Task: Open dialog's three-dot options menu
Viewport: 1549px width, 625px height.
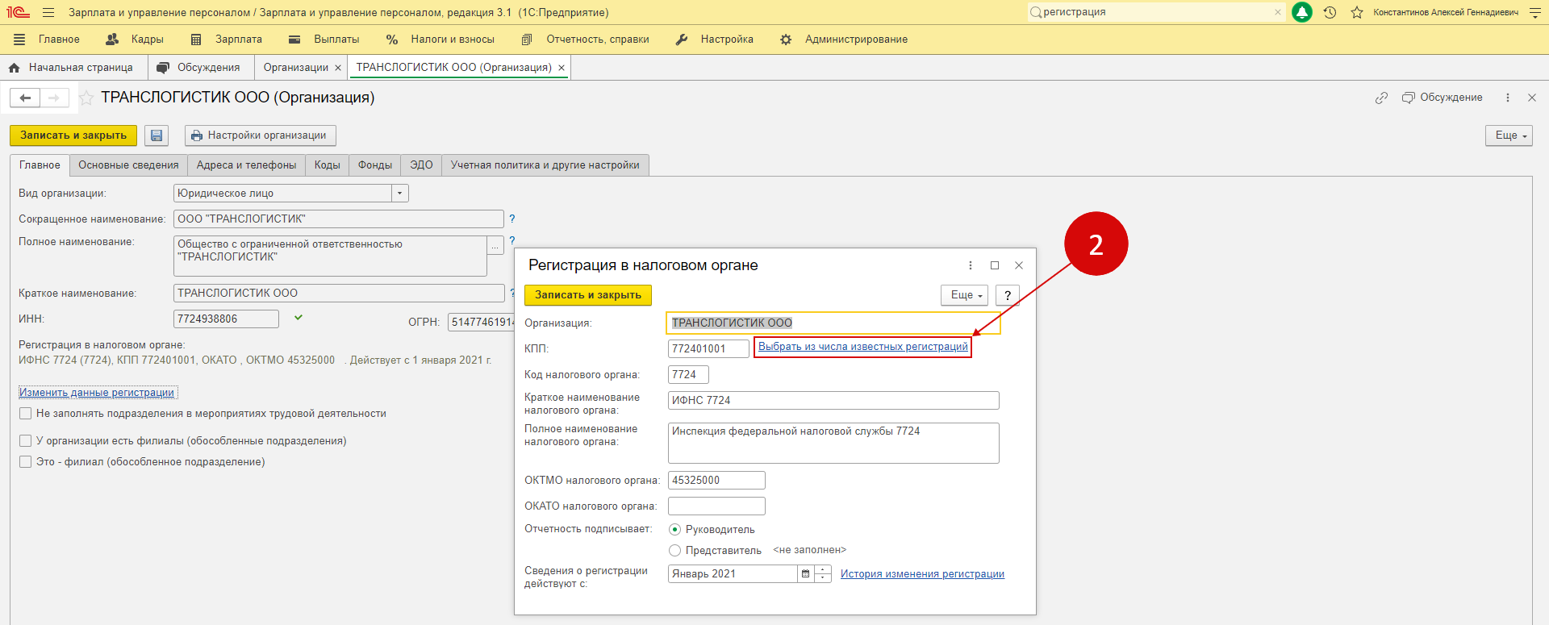Action: pos(970,265)
